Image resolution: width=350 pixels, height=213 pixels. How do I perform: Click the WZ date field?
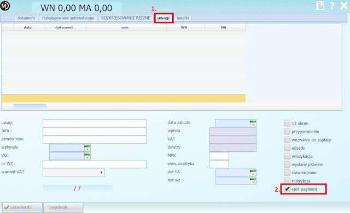(67, 156)
